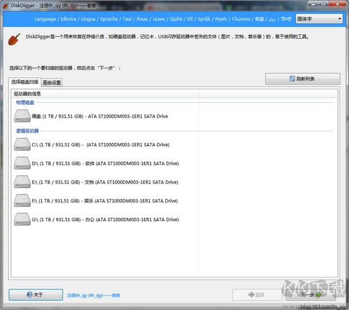Click the G:\ drive icon
Image resolution: width=349 pixels, height=310 pixels.
(x=22, y=219)
